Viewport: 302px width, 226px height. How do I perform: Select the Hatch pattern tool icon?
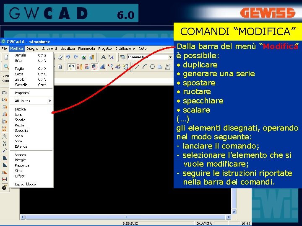pos(168,67)
